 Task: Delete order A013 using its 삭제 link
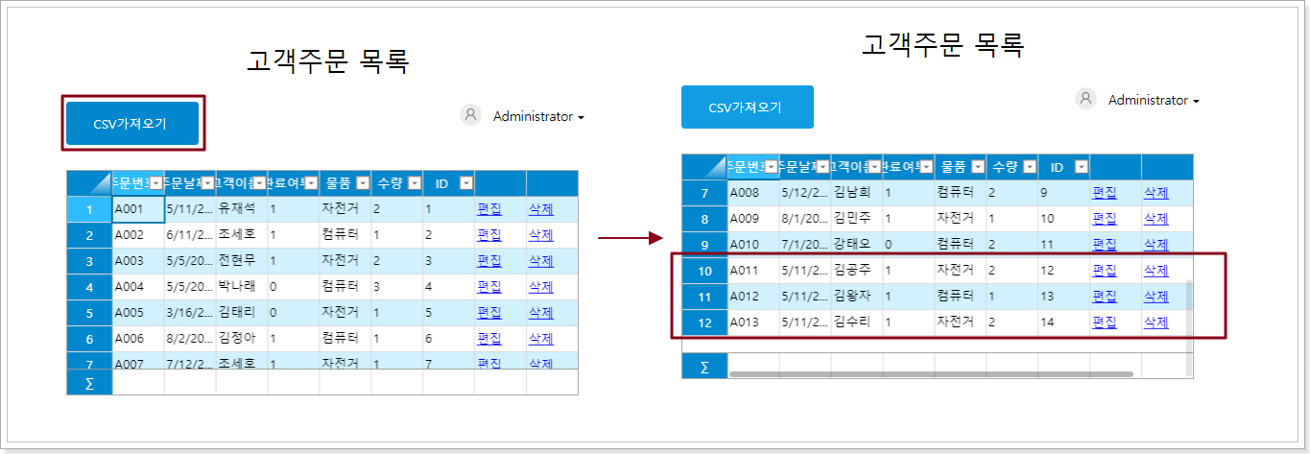(1155, 323)
